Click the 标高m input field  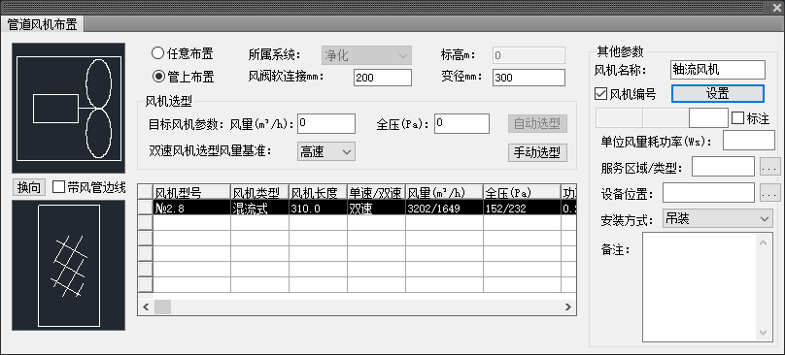point(529,55)
